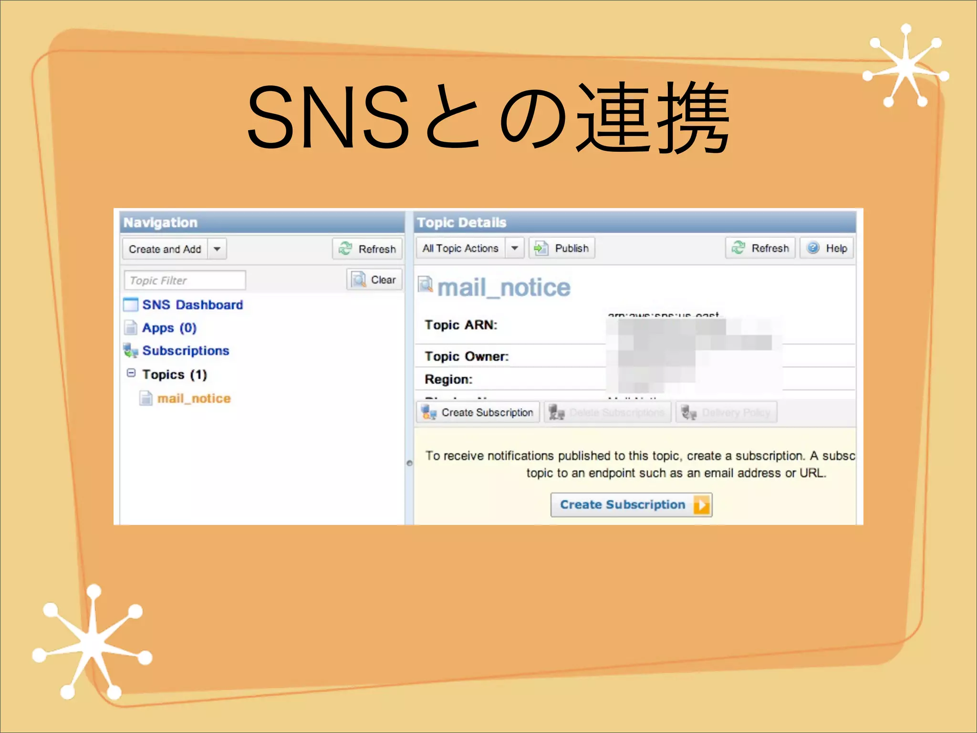Click Create Subscription in toolbar
The image size is (977, 733).
478,412
